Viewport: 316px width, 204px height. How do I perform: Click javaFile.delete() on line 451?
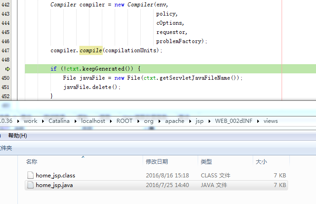[x=92, y=87]
